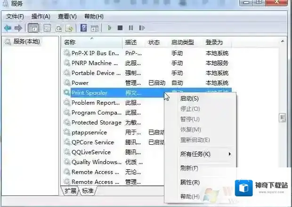Click the back arrow in toolbar
Viewport: 292px width, 207px height.
point(8,28)
